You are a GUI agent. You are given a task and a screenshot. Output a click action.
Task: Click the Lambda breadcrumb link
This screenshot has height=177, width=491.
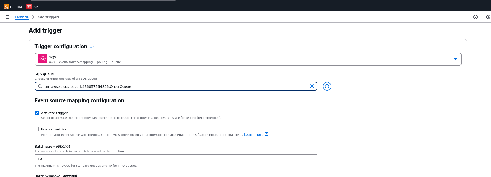(22, 17)
